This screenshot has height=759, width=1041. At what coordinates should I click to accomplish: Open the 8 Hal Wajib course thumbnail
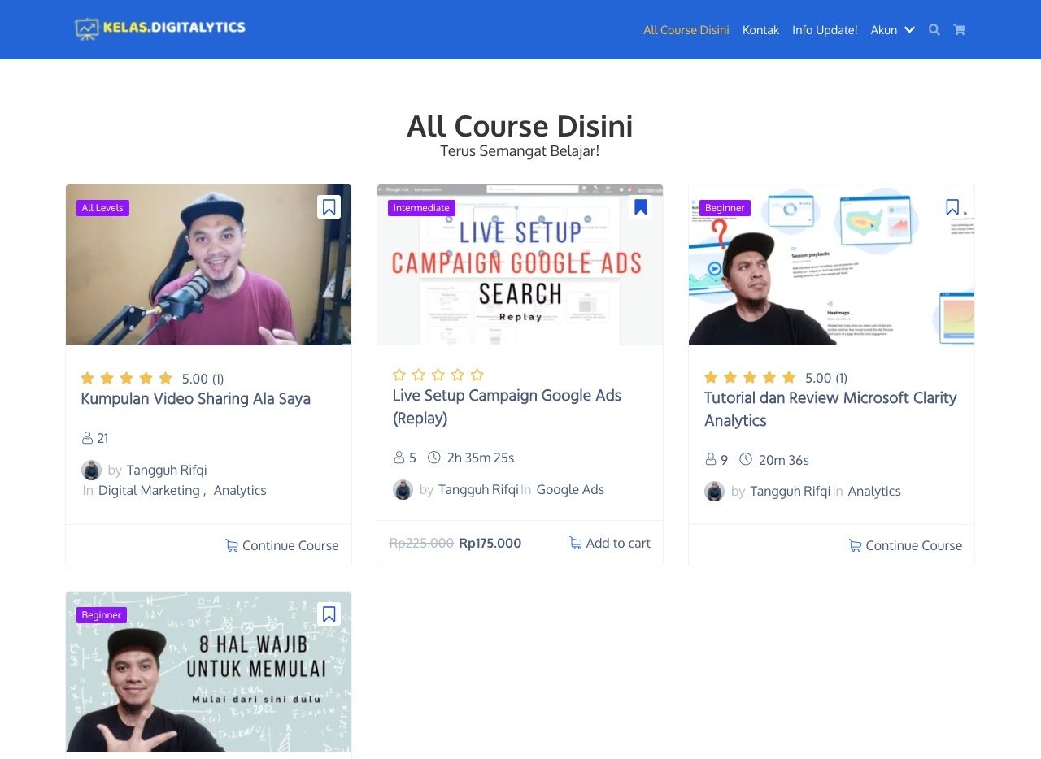208,674
